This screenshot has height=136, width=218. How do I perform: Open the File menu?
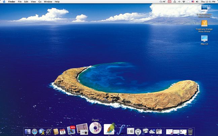click(x=20, y=2)
